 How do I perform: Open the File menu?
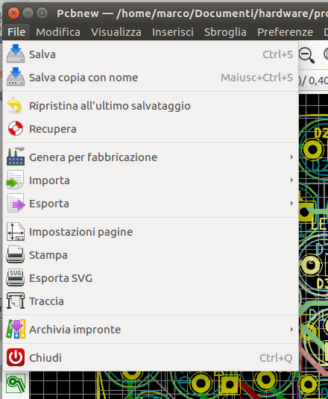tap(16, 32)
